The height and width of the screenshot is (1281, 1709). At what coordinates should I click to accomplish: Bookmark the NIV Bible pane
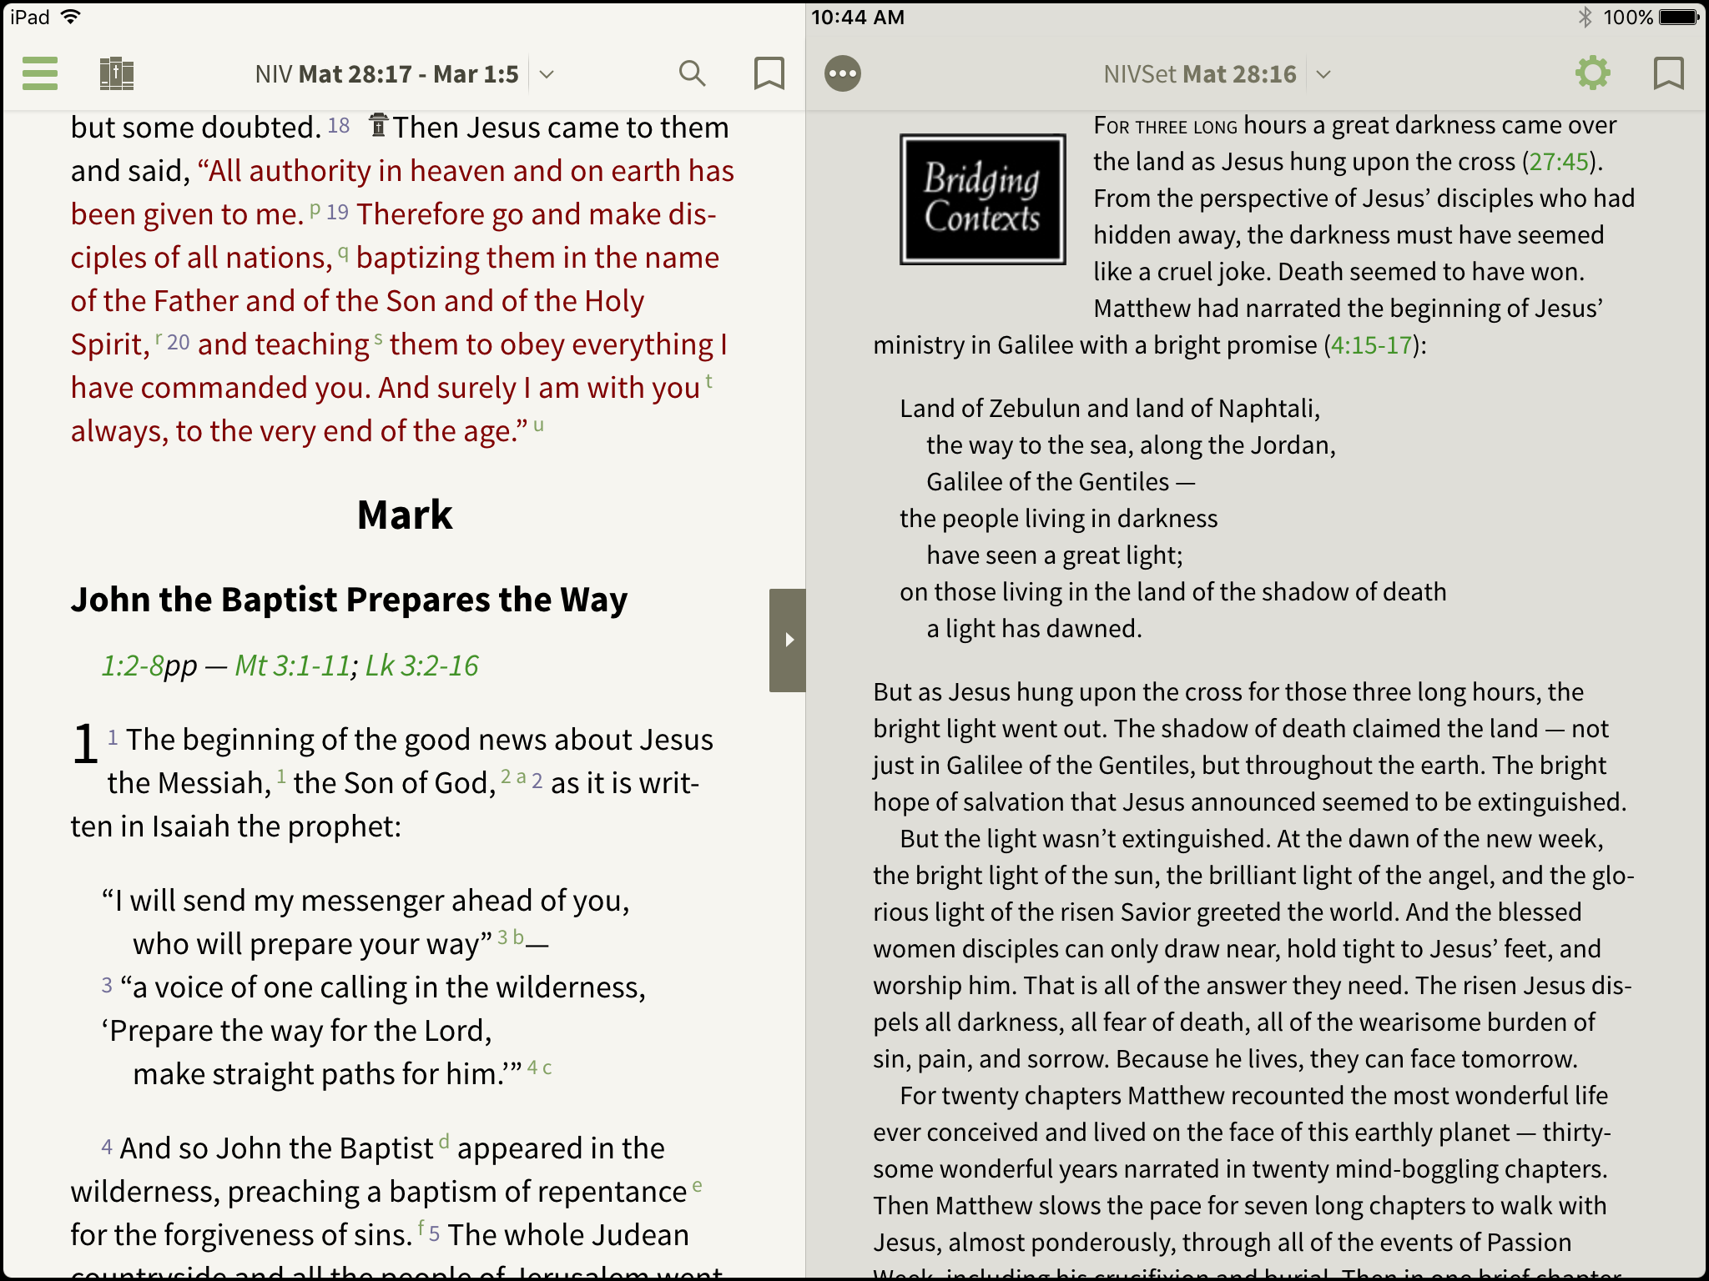point(769,73)
